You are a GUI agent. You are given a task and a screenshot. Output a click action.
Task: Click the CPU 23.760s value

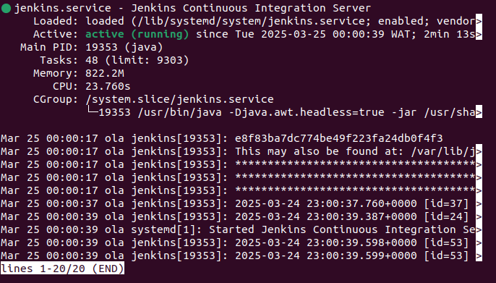(x=108, y=86)
